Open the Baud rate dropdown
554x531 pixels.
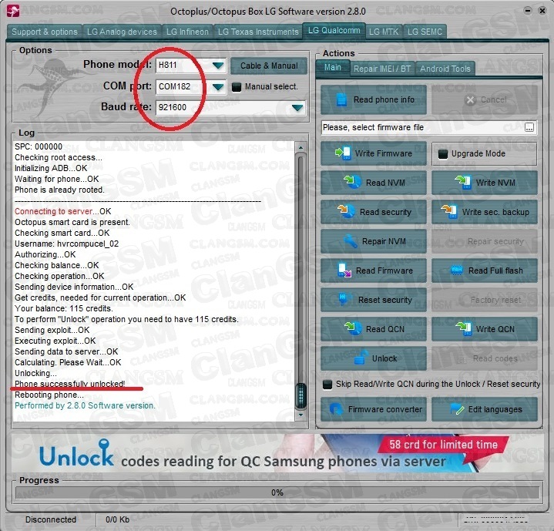pos(297,107)
